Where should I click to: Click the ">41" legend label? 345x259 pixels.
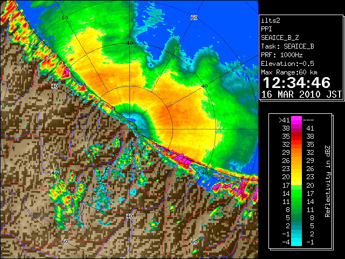click(x=284, y=120)
